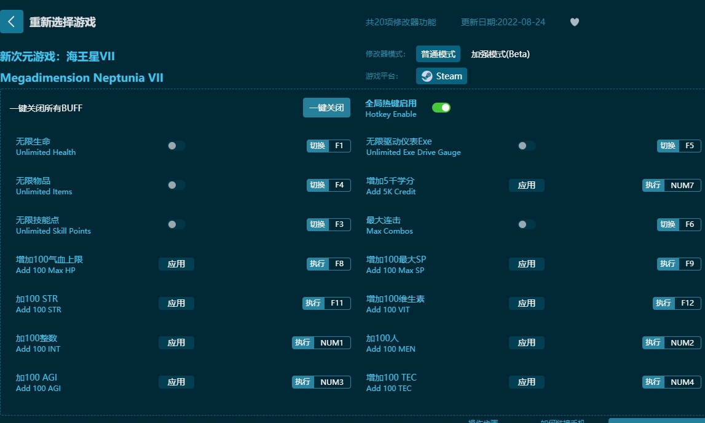Apply the Add 100 TEC cheat
The width and height of the screenshot is (705, 423).
tap(526, 382)
